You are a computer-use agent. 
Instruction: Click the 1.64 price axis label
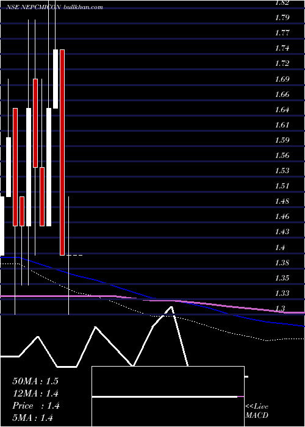coord(282,110)
